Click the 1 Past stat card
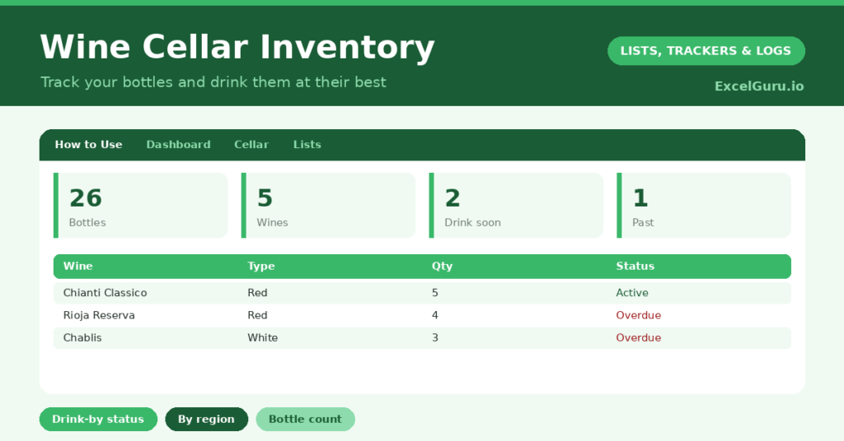The width and height of the screenshot is (844, 441). [704, 205]
